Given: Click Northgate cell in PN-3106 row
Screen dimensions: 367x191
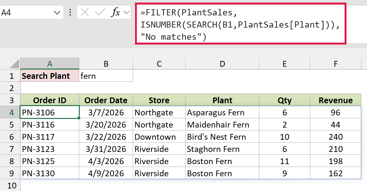Looking at the screenshot, I should [x=159, y=112].
